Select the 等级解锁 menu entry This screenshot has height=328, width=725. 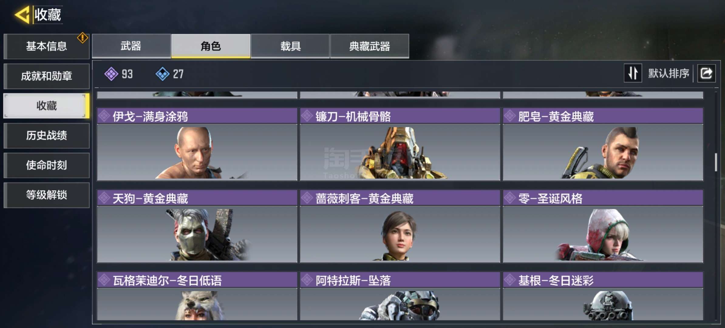tap(46, 195)
